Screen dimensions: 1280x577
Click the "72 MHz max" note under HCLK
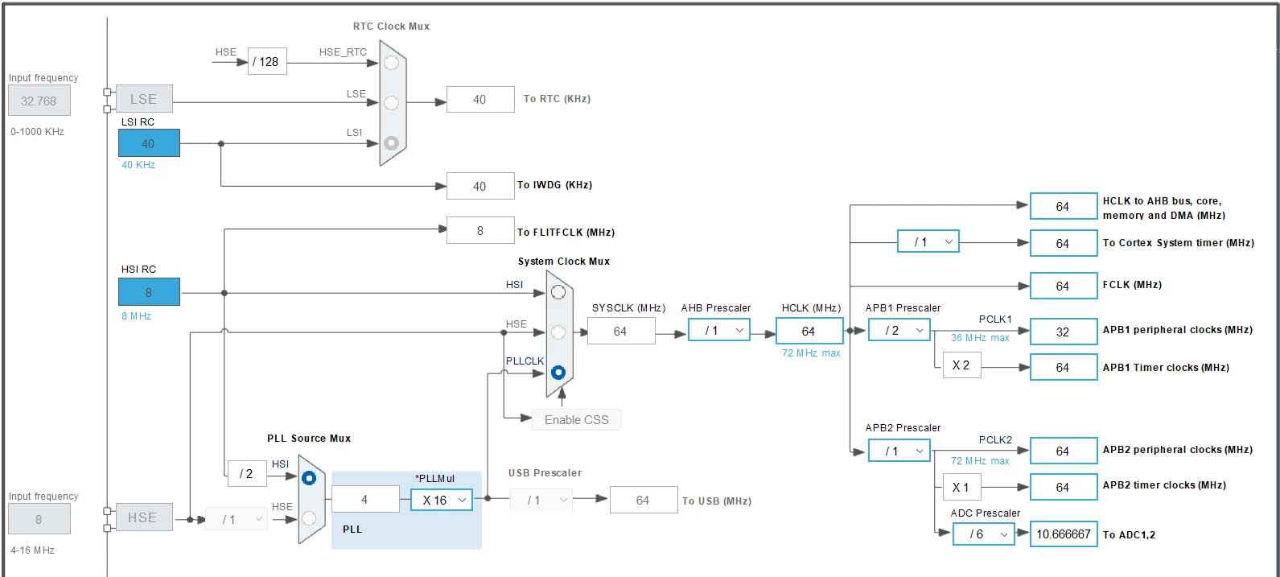[x=811, y=353]
